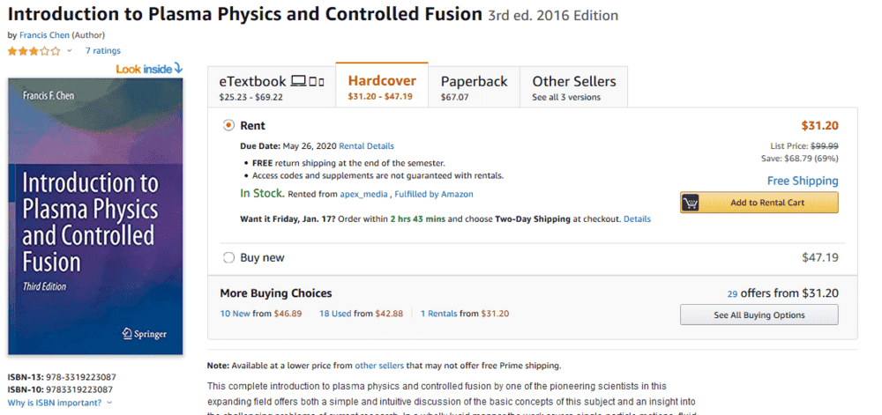The width and height of the screenshot is (882, 415).
Task: Click the star rating icons
Action: click(x=34, y=51)
